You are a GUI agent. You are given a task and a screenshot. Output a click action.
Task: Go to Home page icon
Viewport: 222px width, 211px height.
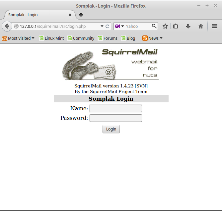pyautogui.click(x=201, y=26)
